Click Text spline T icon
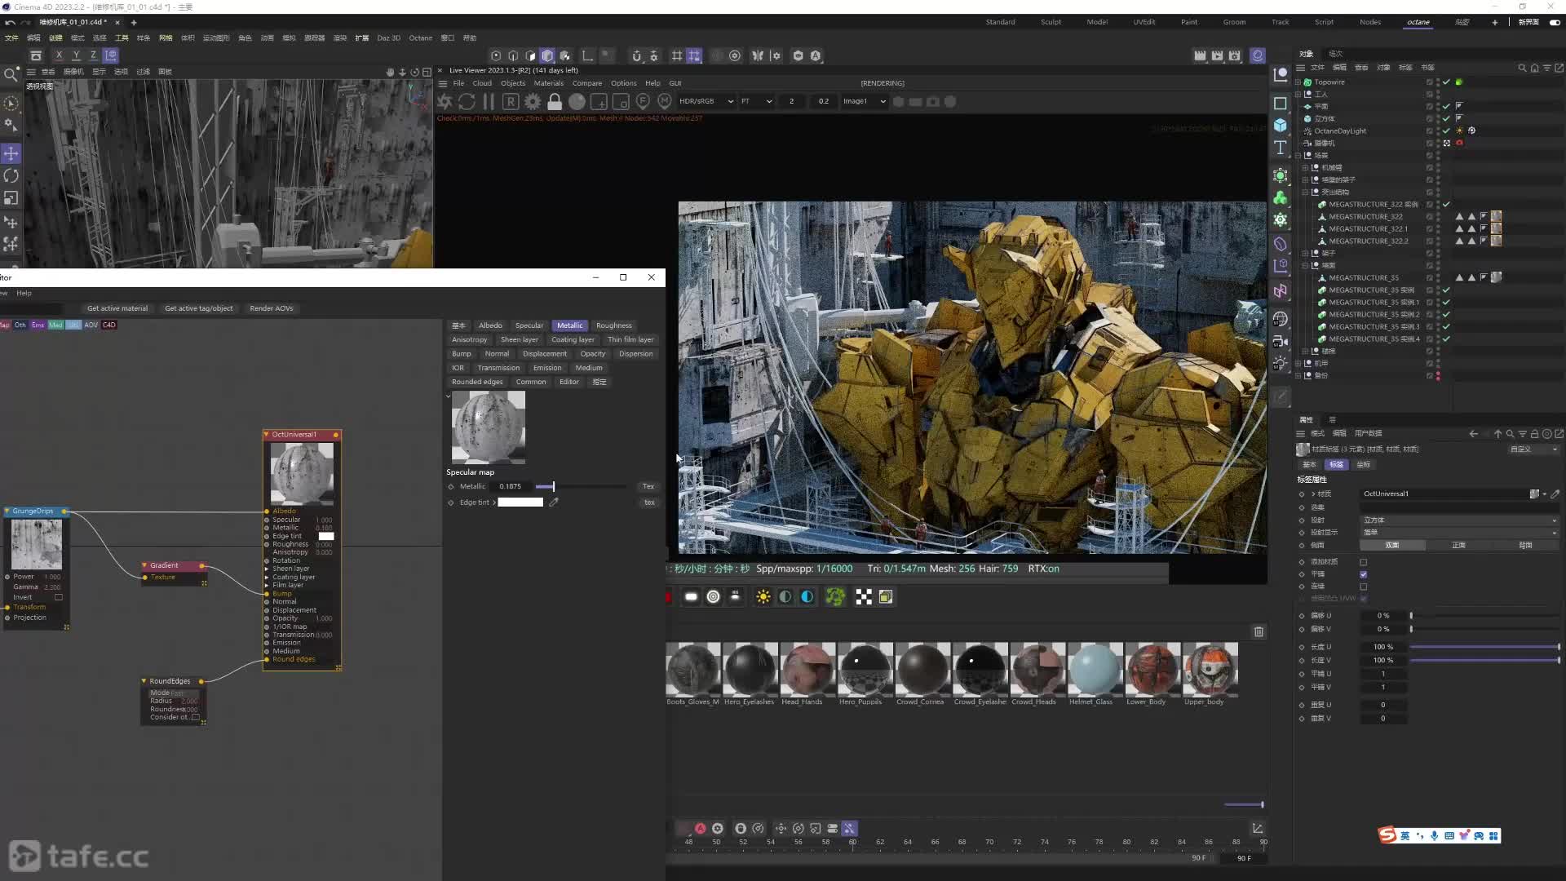This screenshot has height=881, width=1566. (x=1281, y=148)
